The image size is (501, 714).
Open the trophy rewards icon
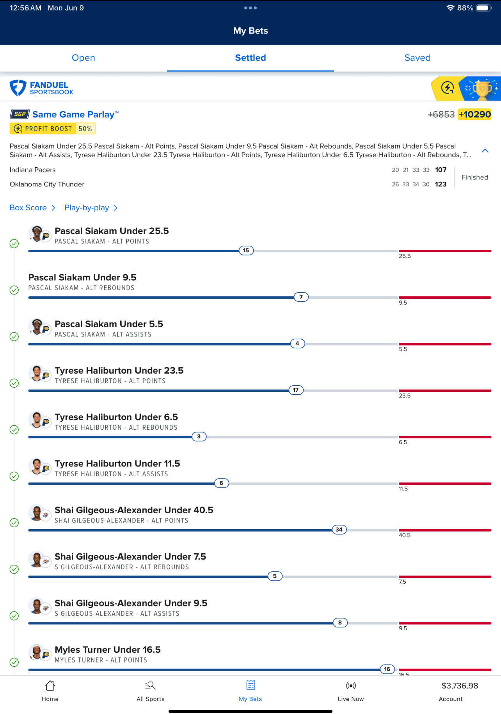pyautogui.click(x=482, y=89)
